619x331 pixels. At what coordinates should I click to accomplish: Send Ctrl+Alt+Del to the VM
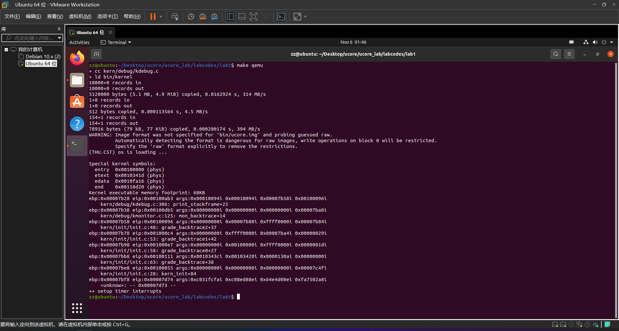point(175,17)
